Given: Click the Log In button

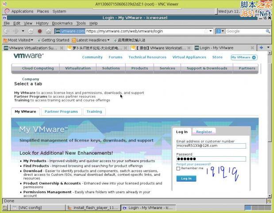Looking at the screenshot, I should coord(186,178).
